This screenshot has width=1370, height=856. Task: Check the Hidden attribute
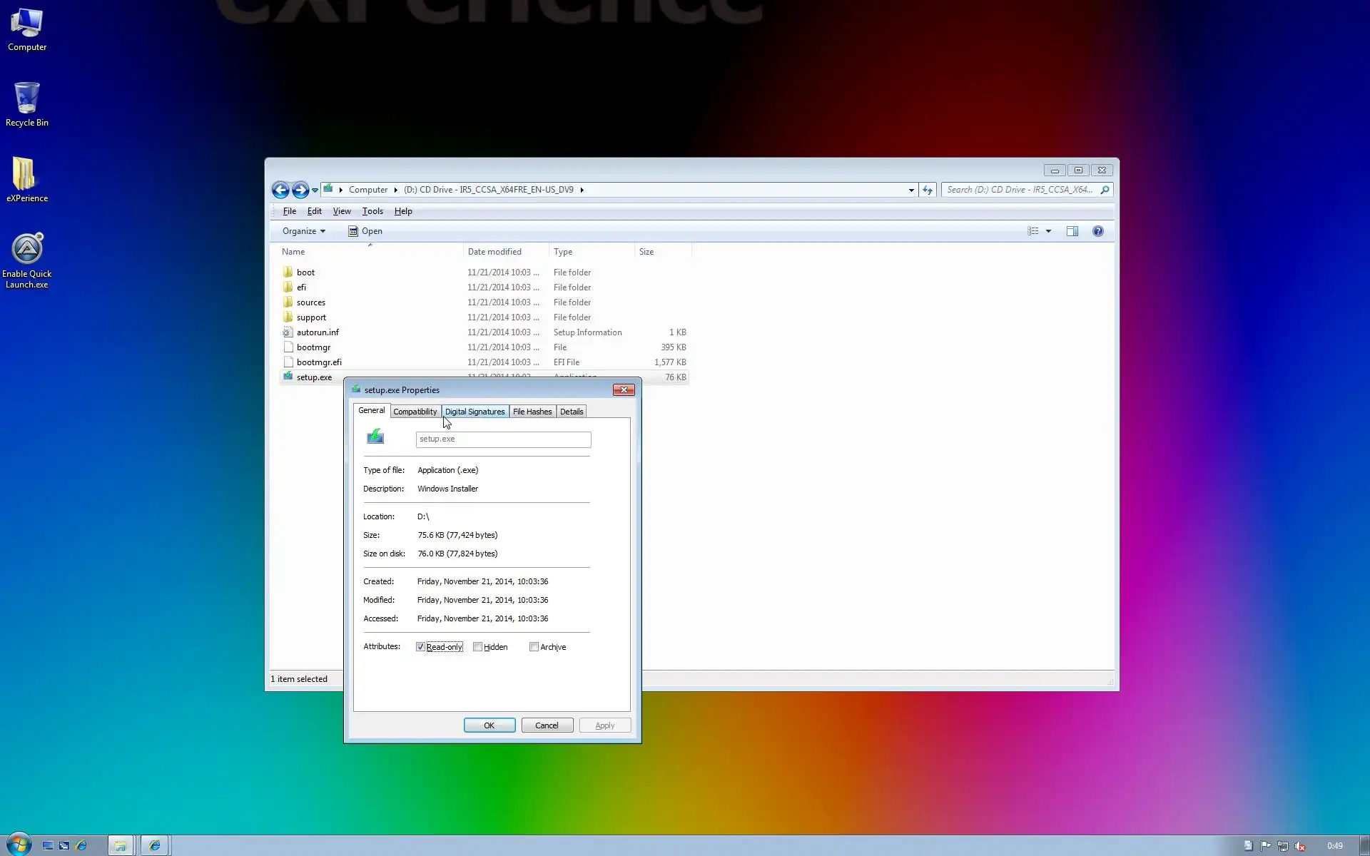tap(478, 647)
